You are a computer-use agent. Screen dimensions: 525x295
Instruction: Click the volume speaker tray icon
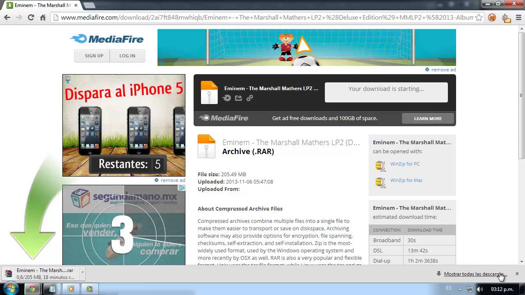click(x=480, y=289)
